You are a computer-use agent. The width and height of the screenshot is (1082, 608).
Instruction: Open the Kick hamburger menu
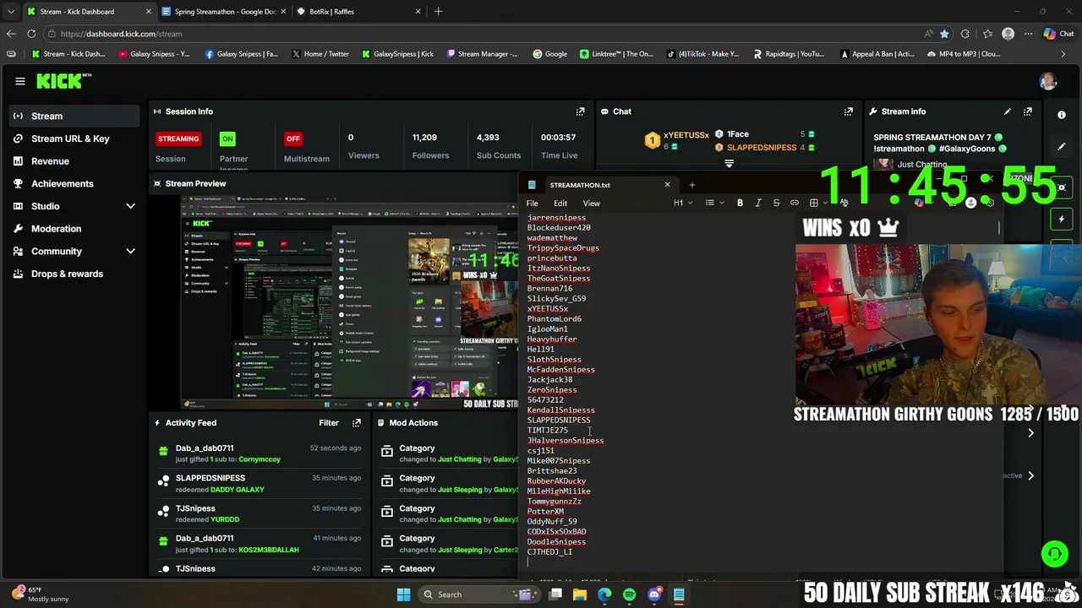19,81
